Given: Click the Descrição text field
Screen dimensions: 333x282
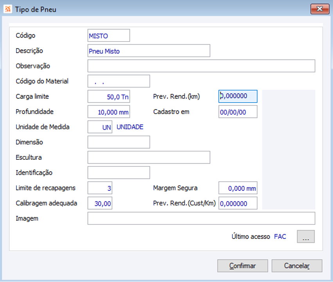Looking at the screenshot, I should click(x=149, y=51).
